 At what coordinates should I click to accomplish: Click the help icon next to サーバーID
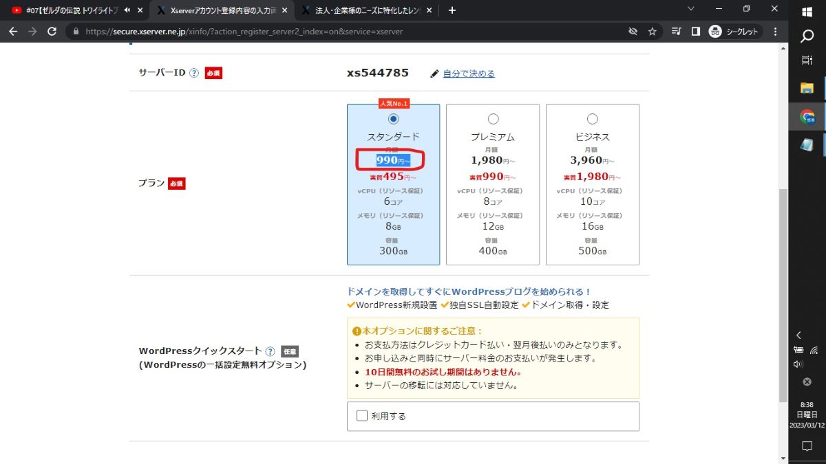[194, 73]
